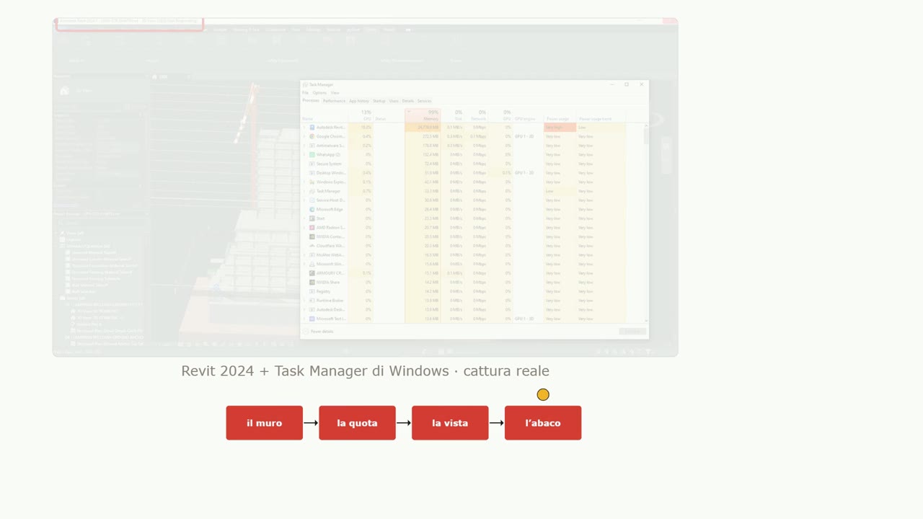Click the Autodesk Revit process icon
The width and height of the screenshot is (923, 519).
click(x=312, y=128)
